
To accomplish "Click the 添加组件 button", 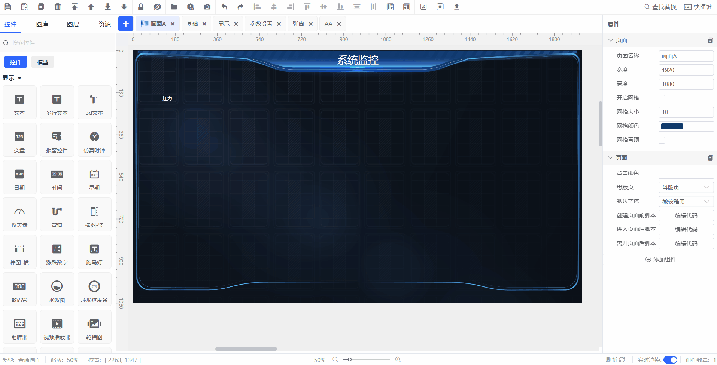I will coord(660,259).
